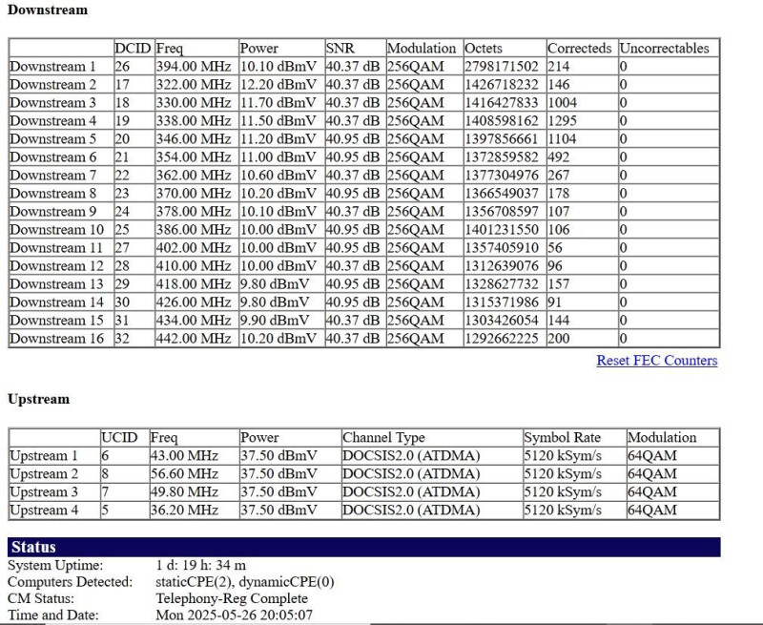This screenshot has height=625, width=763.
Task: Click the SNR column header
Action: tap(340, 49)
